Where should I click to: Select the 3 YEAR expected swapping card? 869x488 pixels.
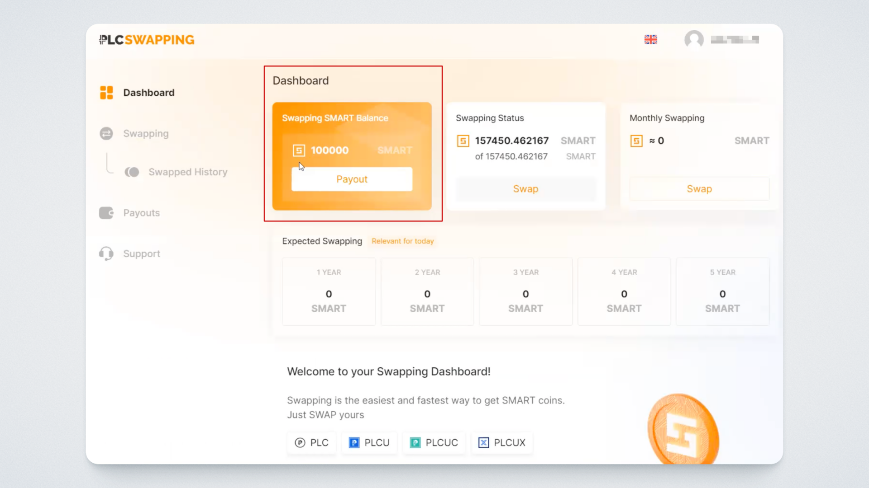point(525,291)
